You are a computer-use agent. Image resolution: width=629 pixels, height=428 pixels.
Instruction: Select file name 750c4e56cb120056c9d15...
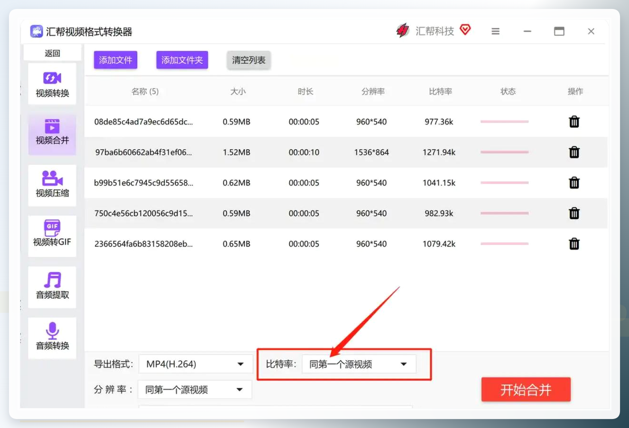144,213
